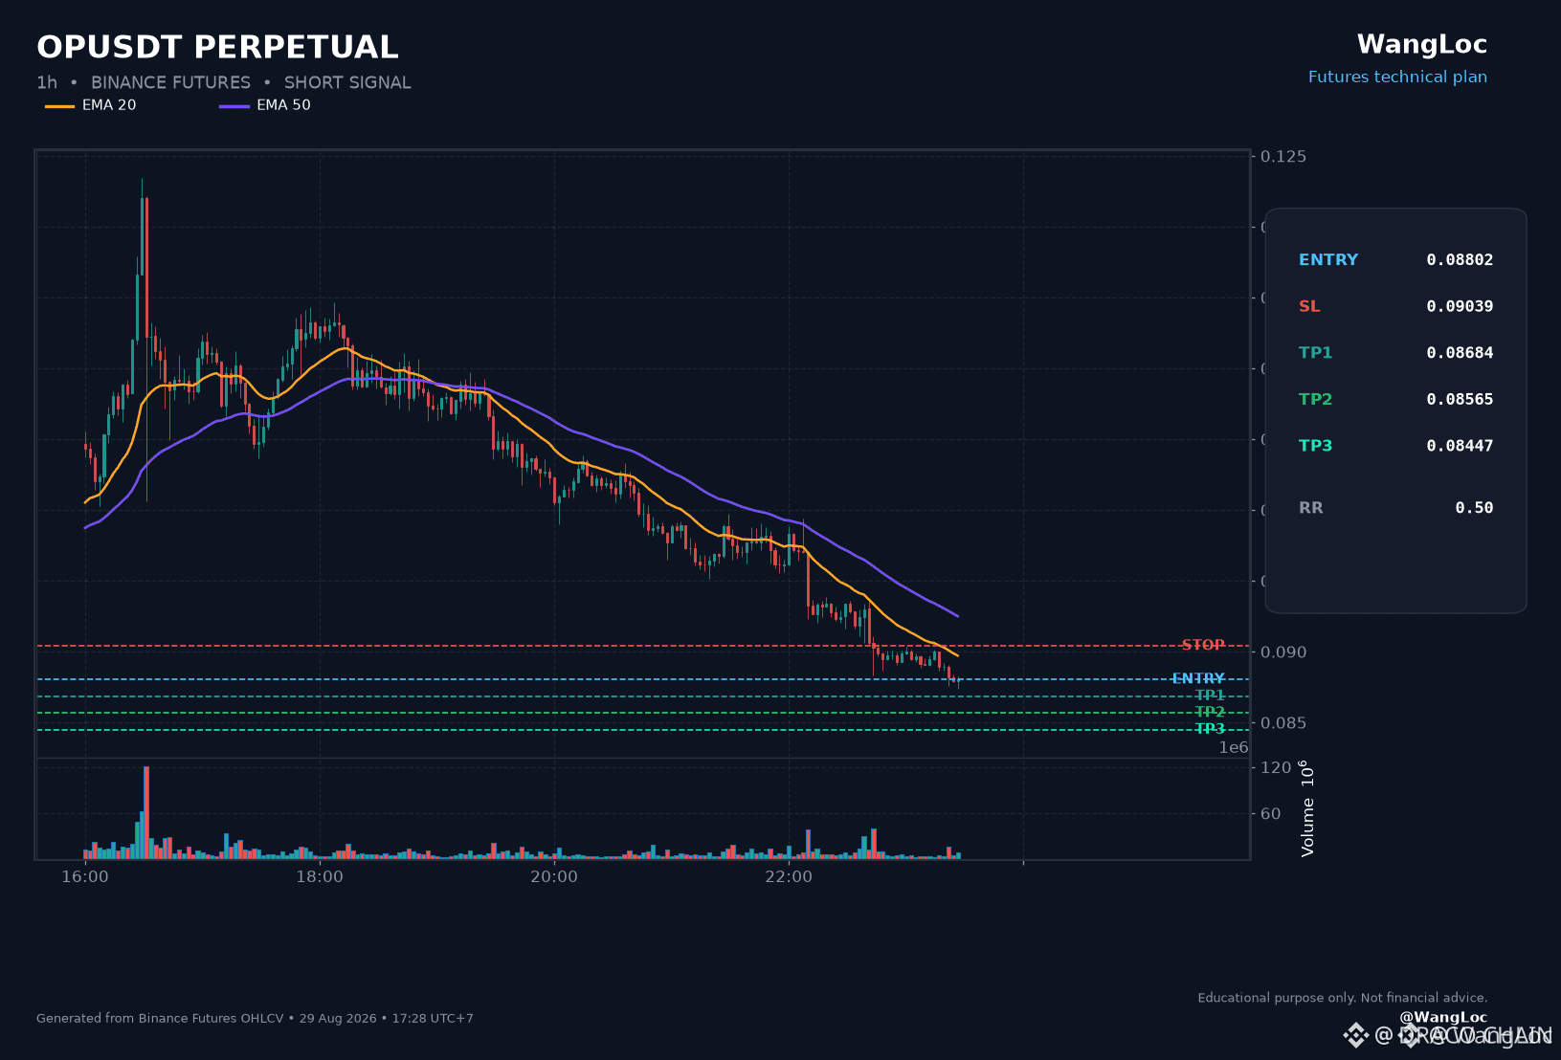Click the orange EMA 20 legend line sample
The width and height of the screenshot is (1561, 1060).
pyautogui.click(x=59, y=105)
